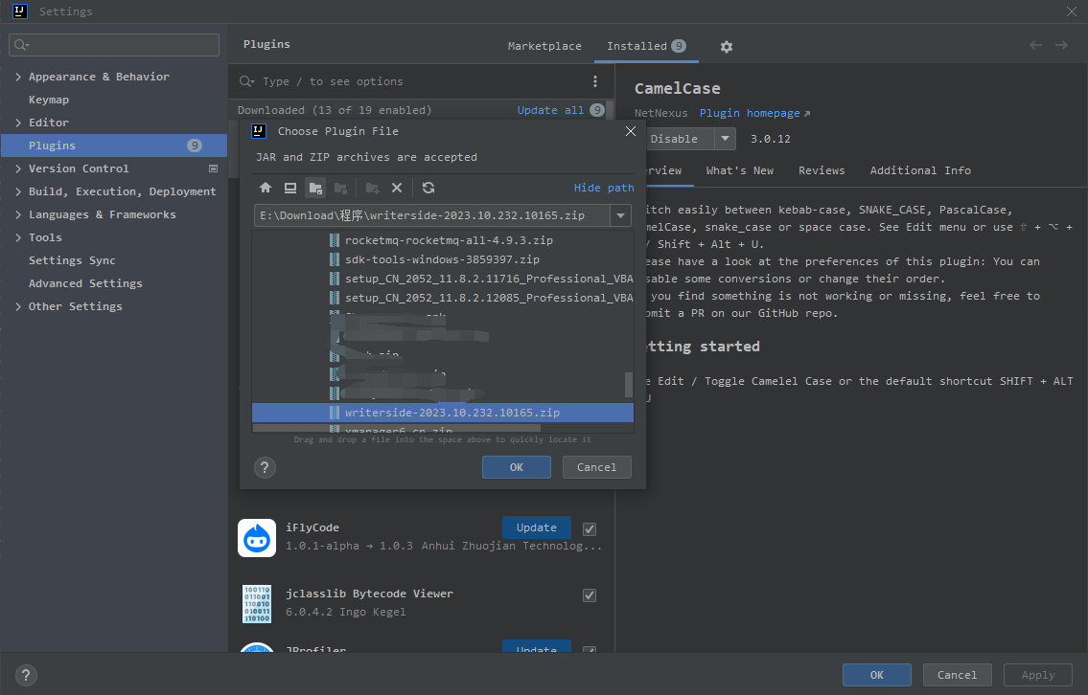Confirm the plugin file with OK

pos(517,467)
